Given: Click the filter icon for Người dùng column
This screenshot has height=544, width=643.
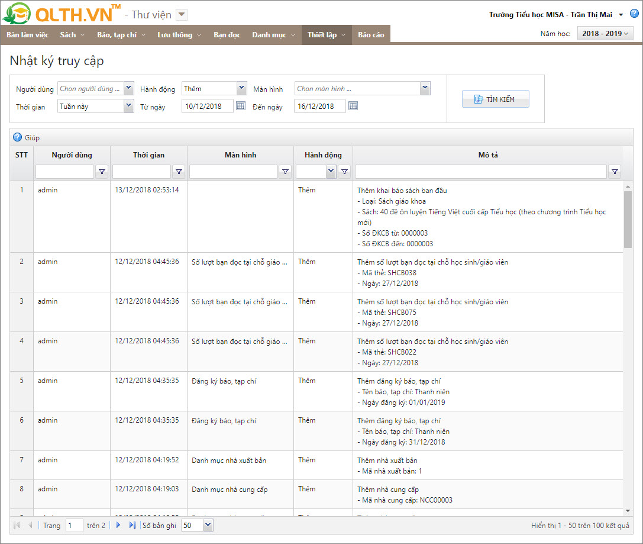Looking at the screenshot, I should pos(102,172).
